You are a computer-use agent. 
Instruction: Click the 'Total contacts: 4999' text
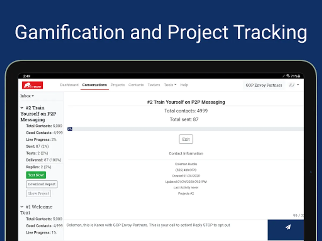tap(186, 111)
